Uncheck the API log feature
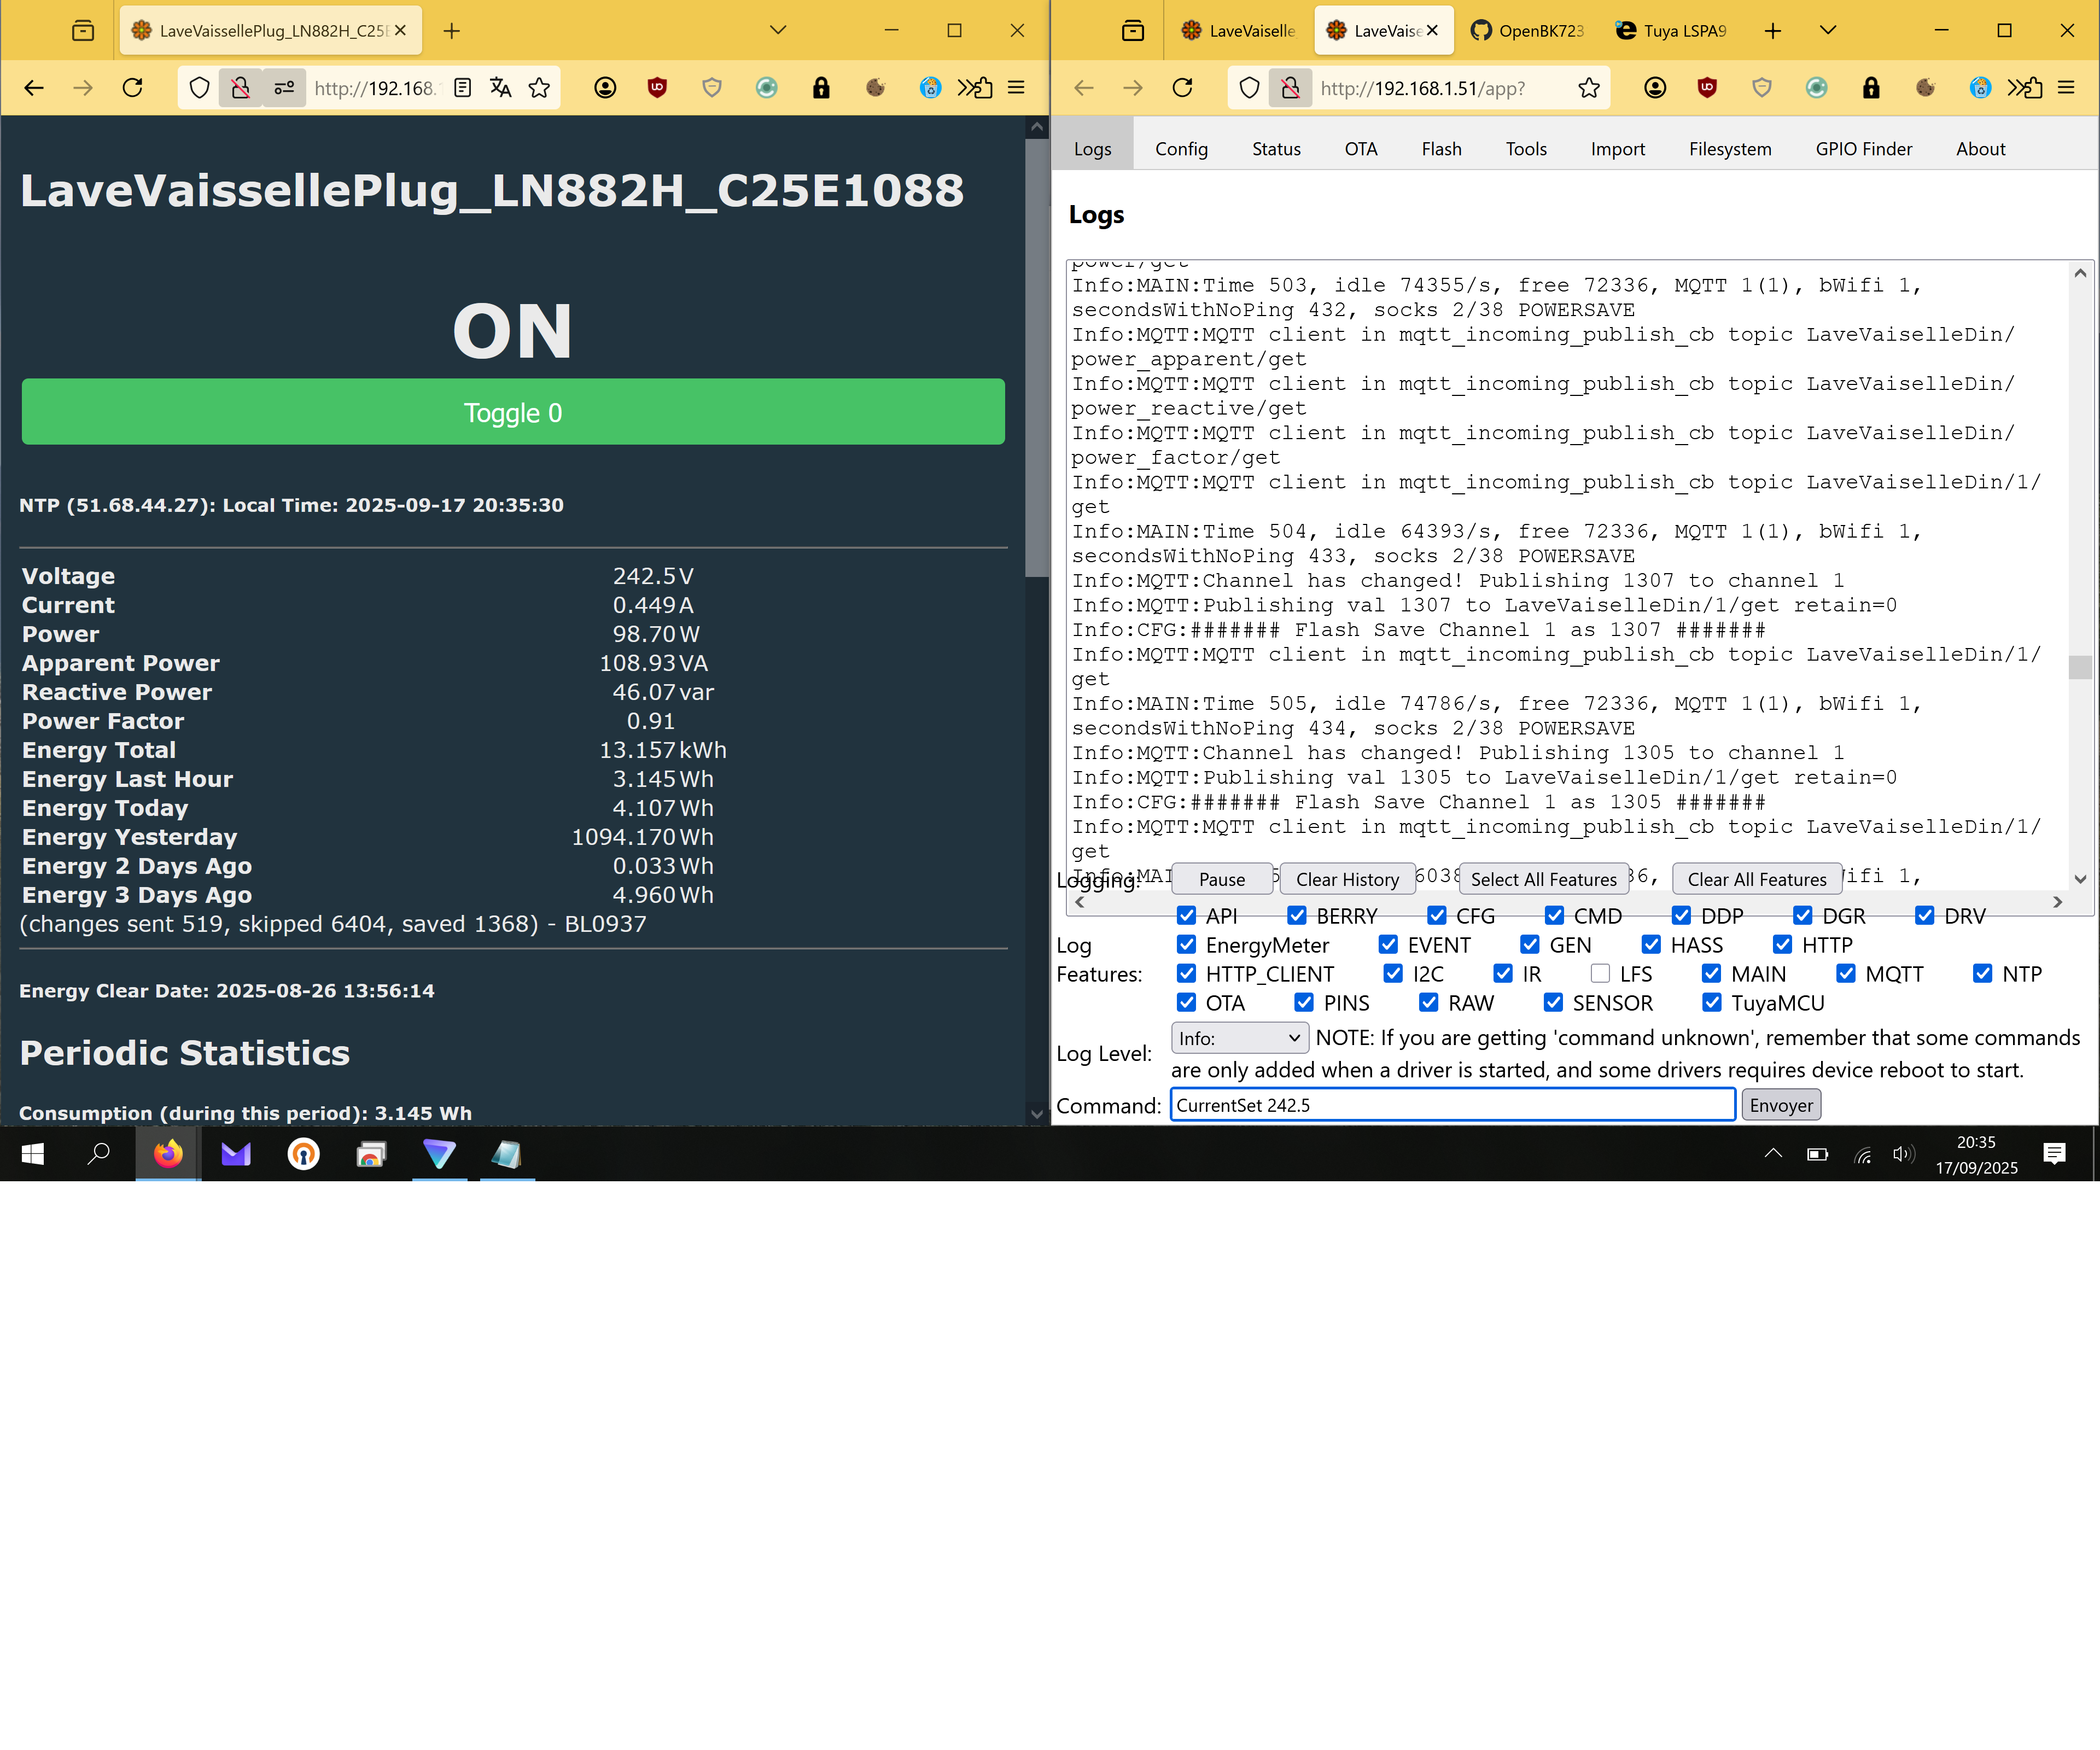 pos(1187,916)
